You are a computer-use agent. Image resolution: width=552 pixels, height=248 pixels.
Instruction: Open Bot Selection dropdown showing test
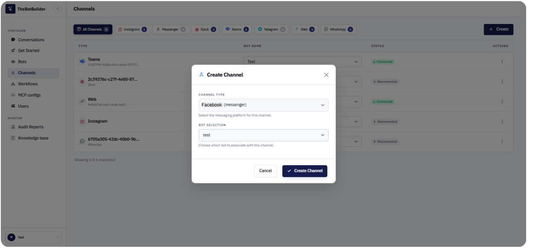coord(263,135)
